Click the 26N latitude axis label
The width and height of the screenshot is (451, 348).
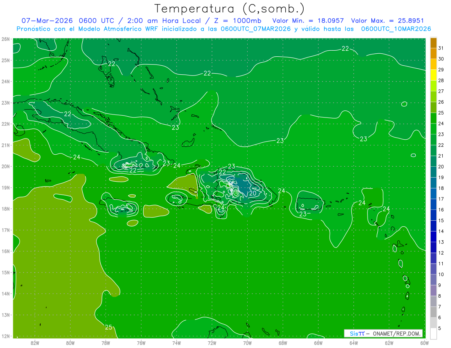6,39
